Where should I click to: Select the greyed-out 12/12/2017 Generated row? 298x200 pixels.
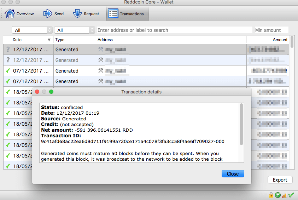(x=146, y=60)
